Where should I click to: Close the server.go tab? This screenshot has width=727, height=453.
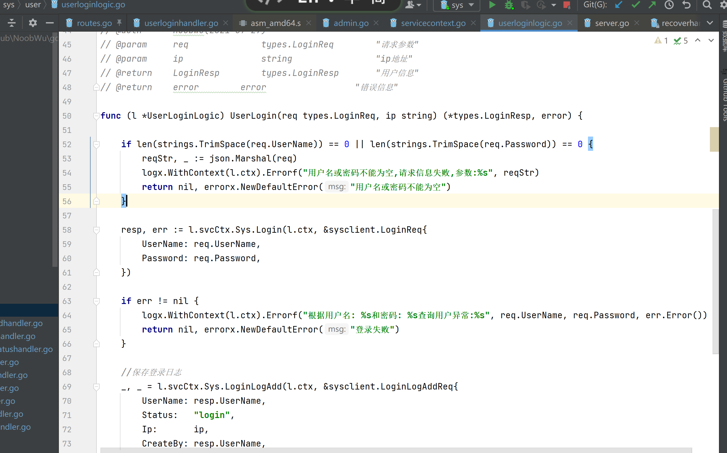pyautogui.click(x=637, y=23)
